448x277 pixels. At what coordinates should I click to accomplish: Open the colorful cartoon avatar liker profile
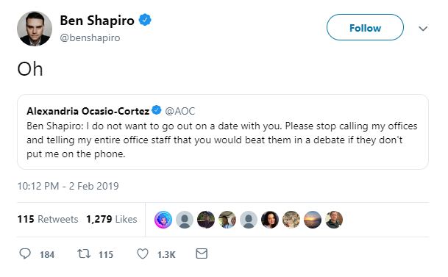click(x=163, y=220)
